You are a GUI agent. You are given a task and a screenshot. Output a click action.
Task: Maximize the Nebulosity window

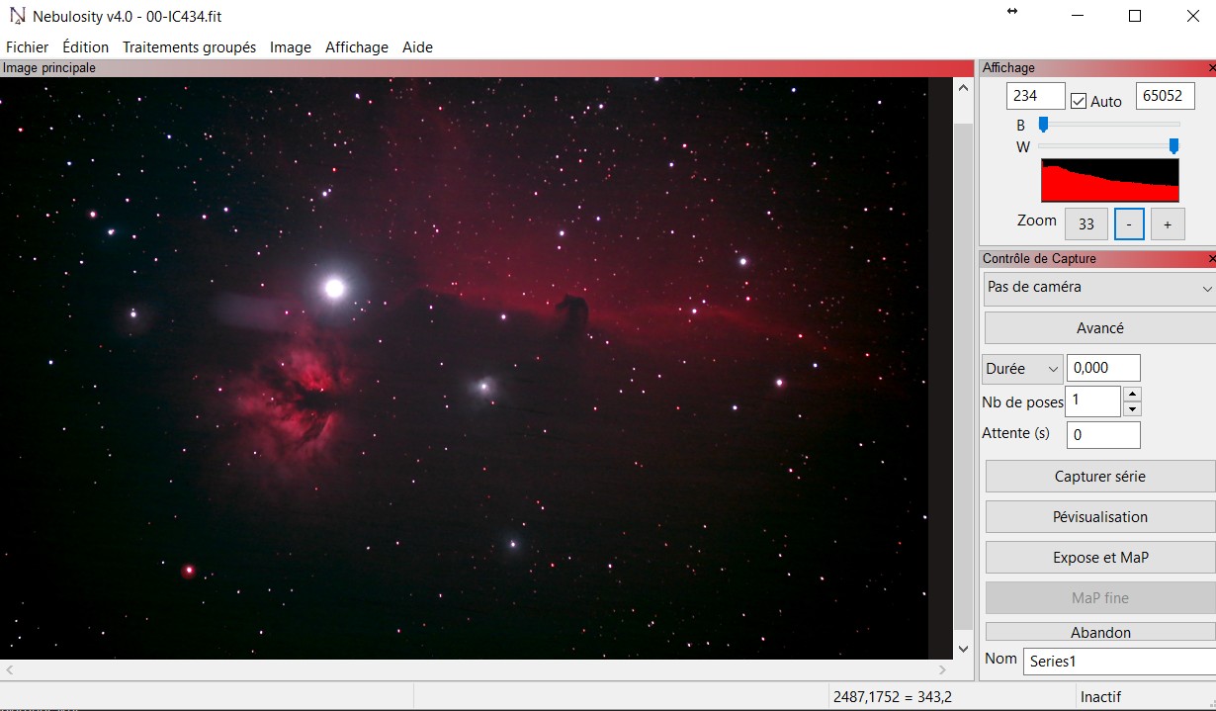[1135, 16]
